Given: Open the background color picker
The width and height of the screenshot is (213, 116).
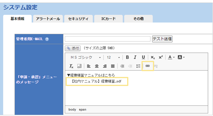Looking at the screenshot, I should (181, 57).
